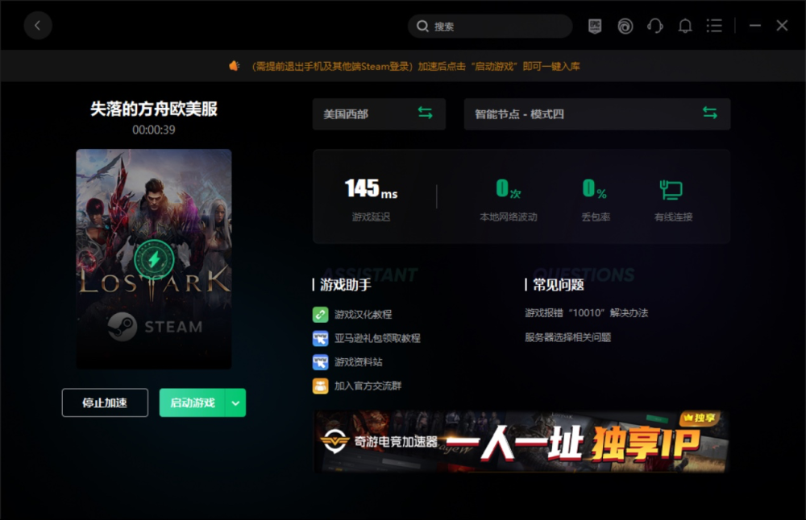
Task: Click the orange announcement speaker icon
Action: coord(235,66)
